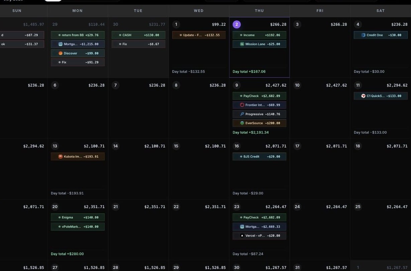Click the THU column header
This screenshot has height=271, width=411.
(259, 11)
